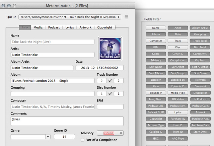The width and height of the screenshot is (214, 146).
Task: Go to the Copyright tab
Action: click(x=105, y=27)
